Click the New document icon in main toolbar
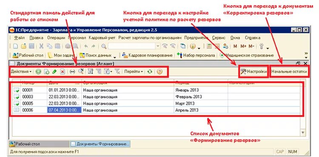Image resolution: width=319 pixels, height=157 pixels. pyautogui.click(x=15, y=46)
